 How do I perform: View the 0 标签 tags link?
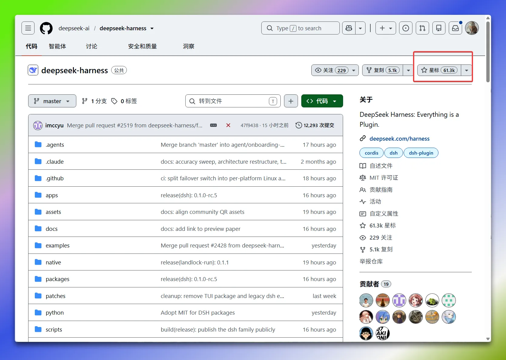click(x=124, y=101)
